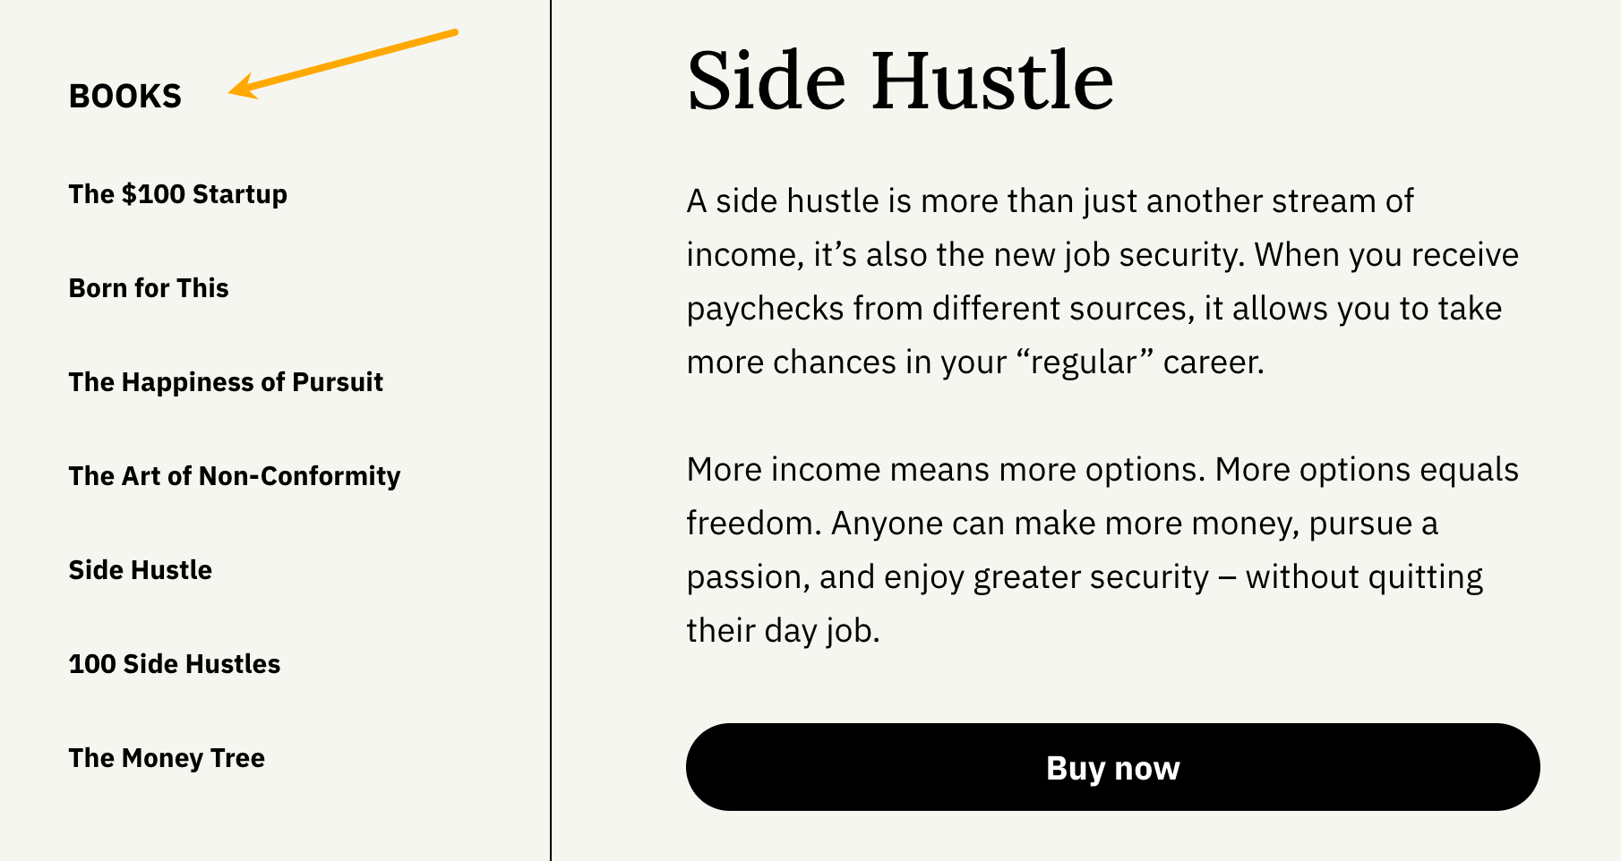Viewport: 1621px width, 861px height.
Task: Click the black rounded purchase button
Action: [x=1111, y=767]
